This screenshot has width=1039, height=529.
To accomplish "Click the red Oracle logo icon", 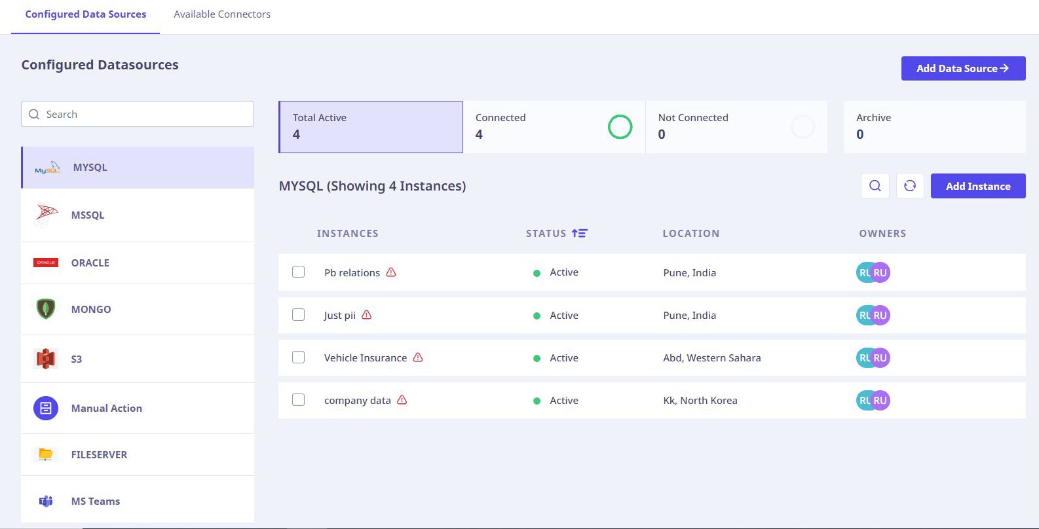I will coord(46,263).
